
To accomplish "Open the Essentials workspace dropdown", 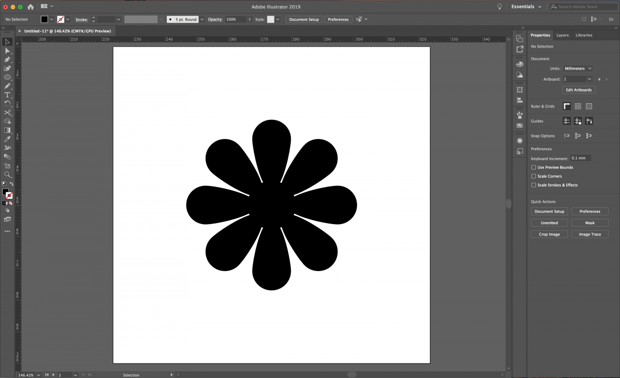I will 526,7.
